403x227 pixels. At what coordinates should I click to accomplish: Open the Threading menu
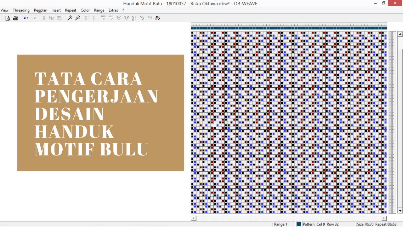click(21, 10)
